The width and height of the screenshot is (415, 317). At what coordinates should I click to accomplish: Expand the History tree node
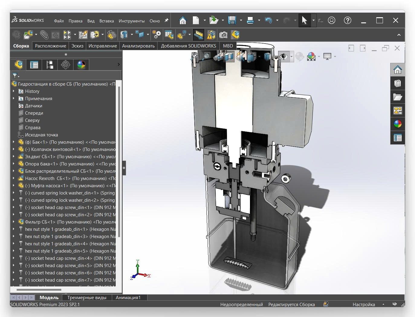(x=14, y=91)
